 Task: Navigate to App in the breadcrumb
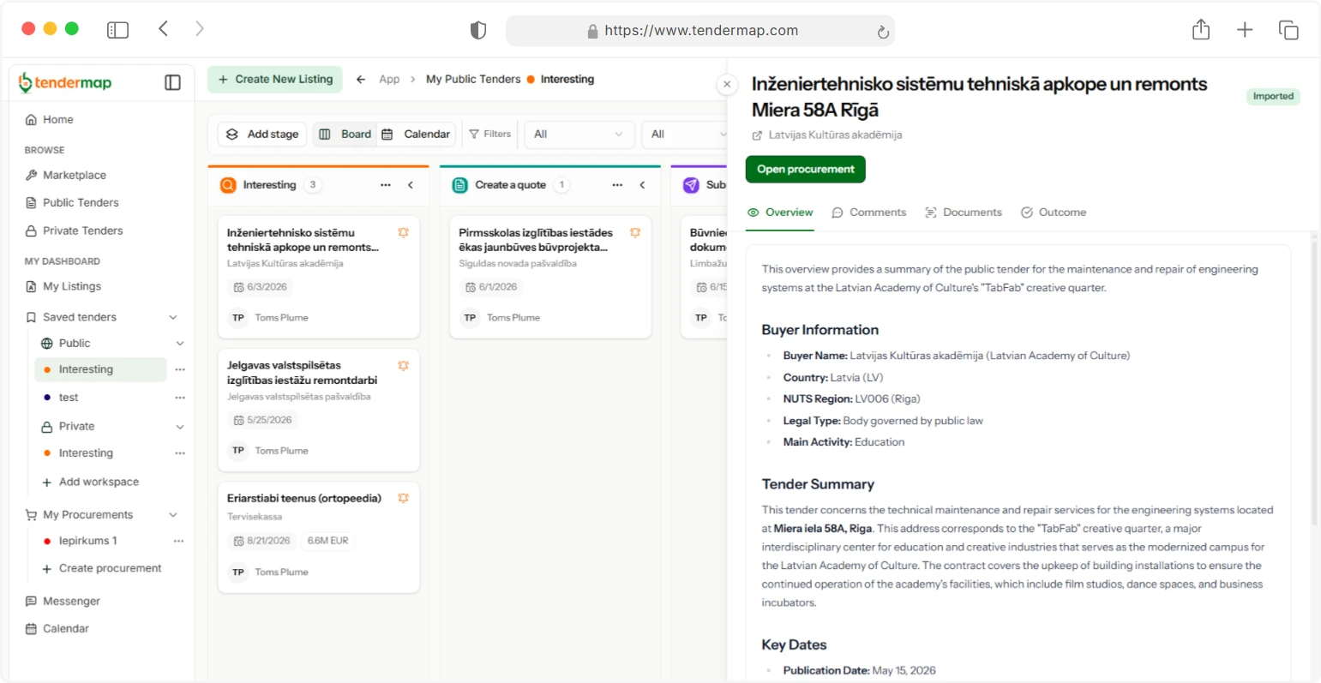tap(389, 80)
